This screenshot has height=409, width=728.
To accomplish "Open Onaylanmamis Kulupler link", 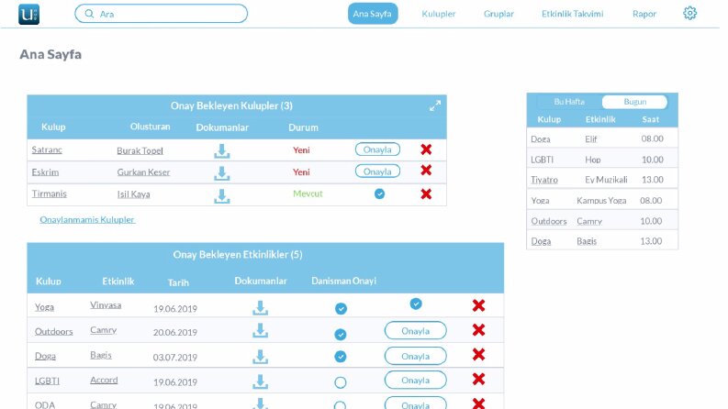I will [x=87, y=219].
